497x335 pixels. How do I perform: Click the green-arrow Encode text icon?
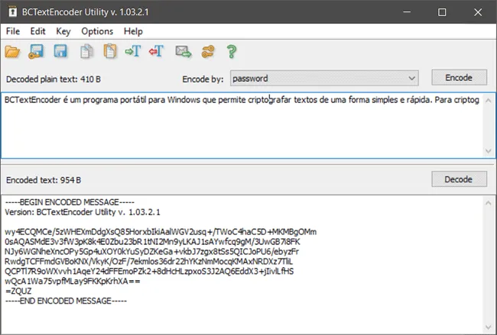(133, 51)
